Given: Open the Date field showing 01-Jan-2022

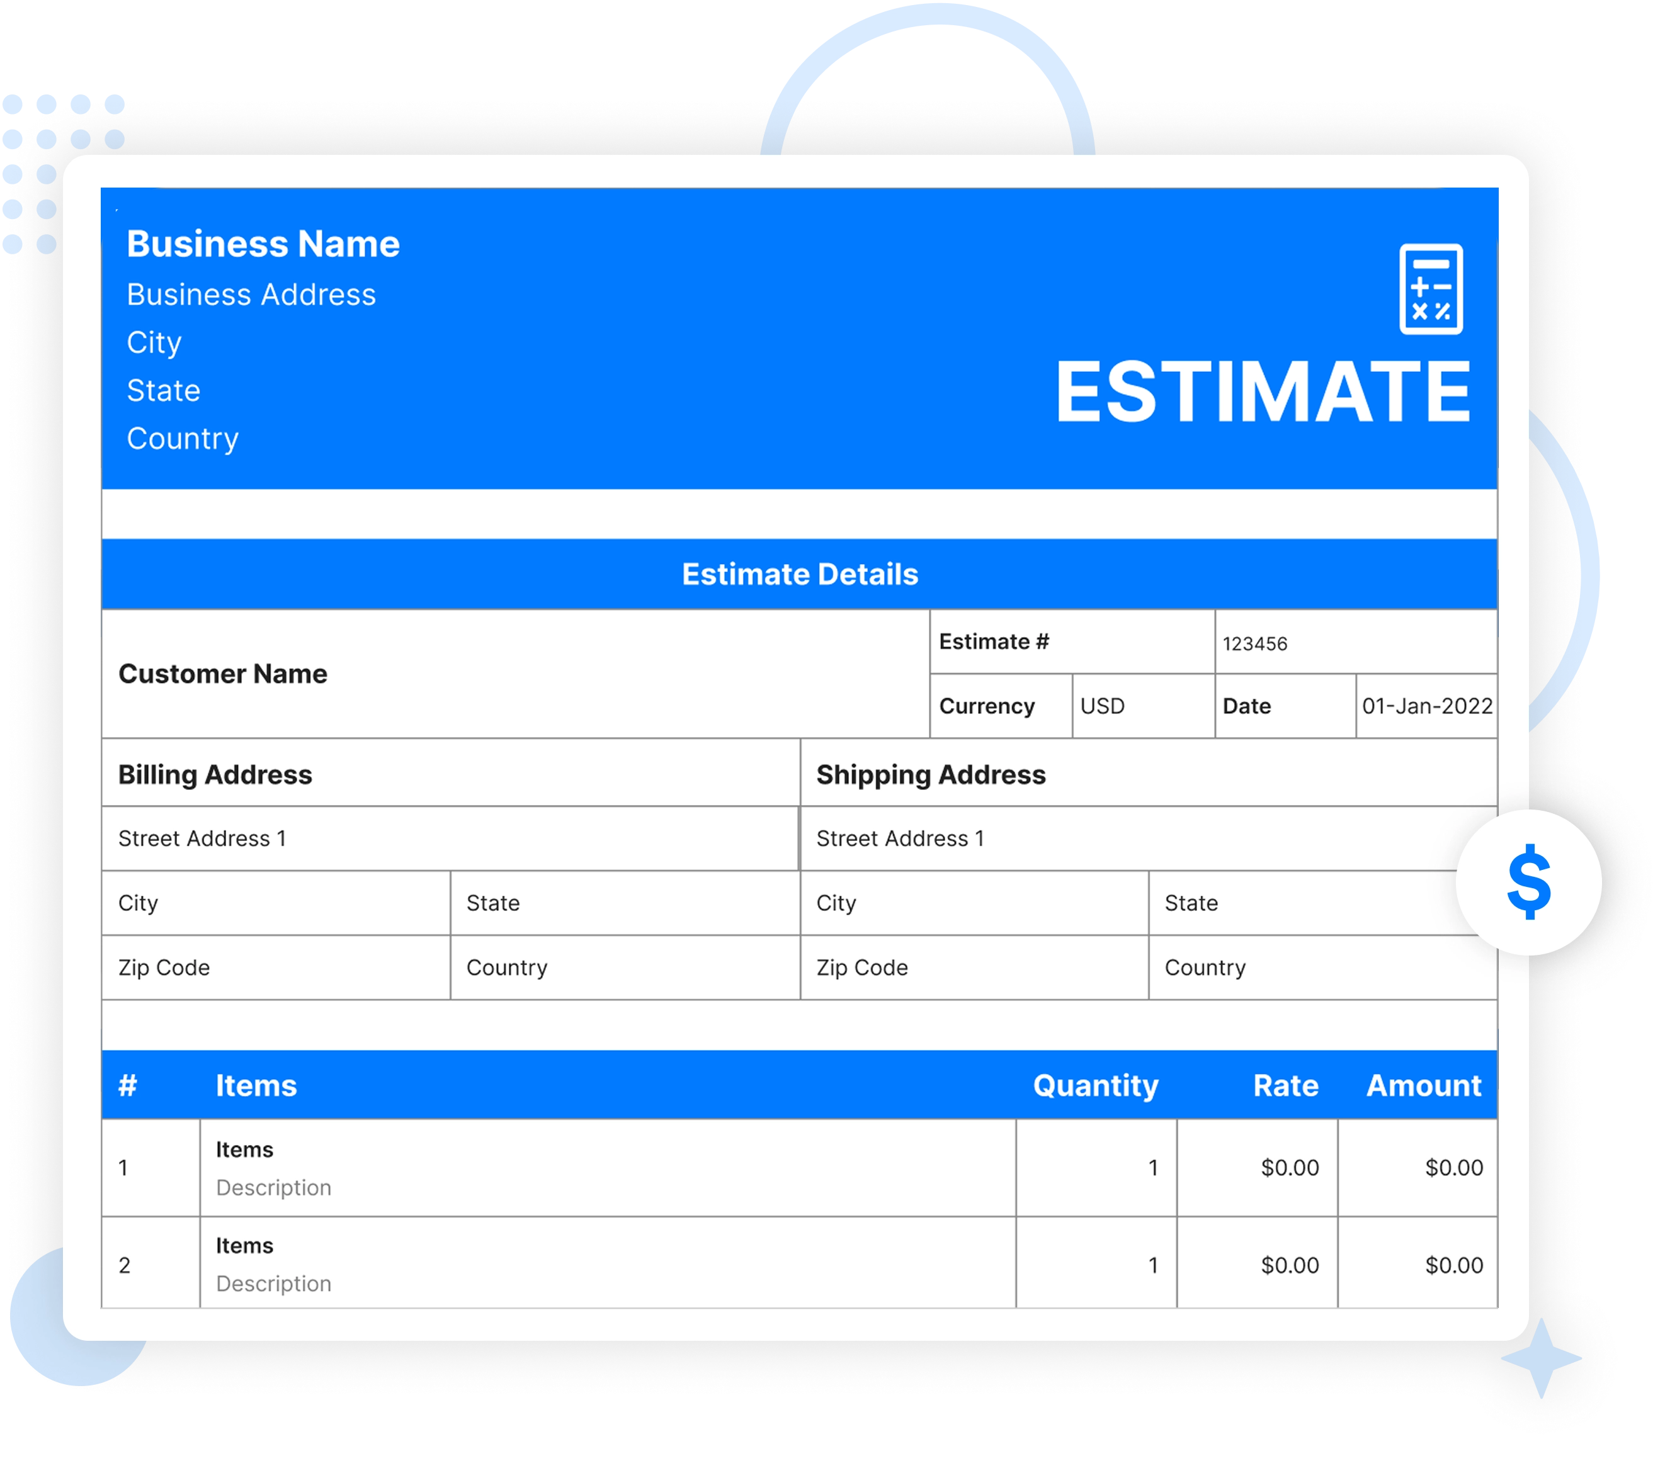Looking at the screenshot, I should [x=1426, y=705].
